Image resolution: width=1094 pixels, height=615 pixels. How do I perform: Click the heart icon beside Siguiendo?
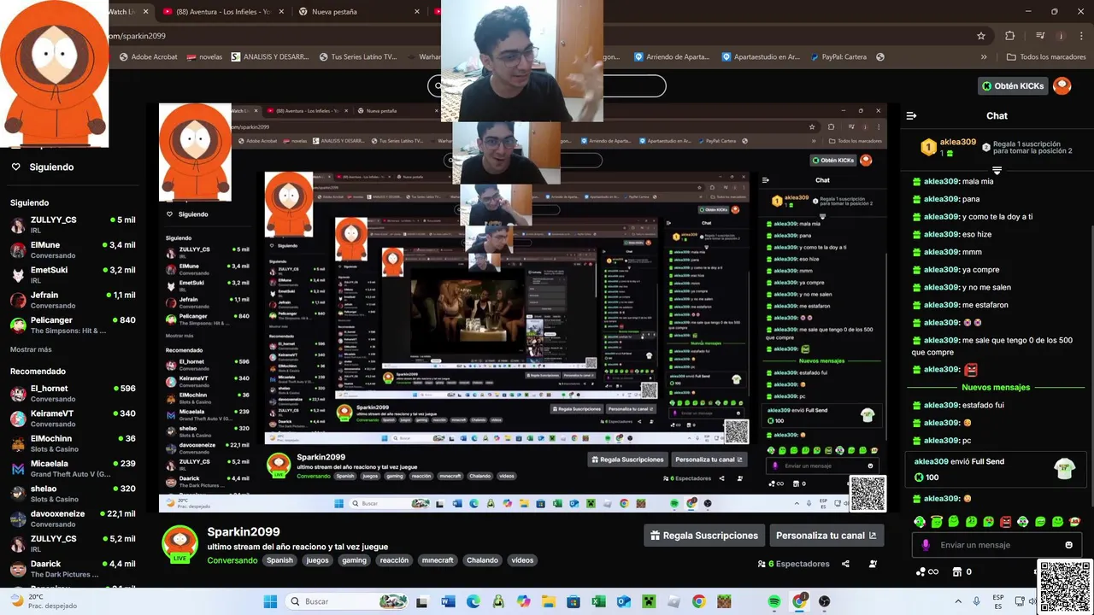pyautogui.click(x=15, y=167)
